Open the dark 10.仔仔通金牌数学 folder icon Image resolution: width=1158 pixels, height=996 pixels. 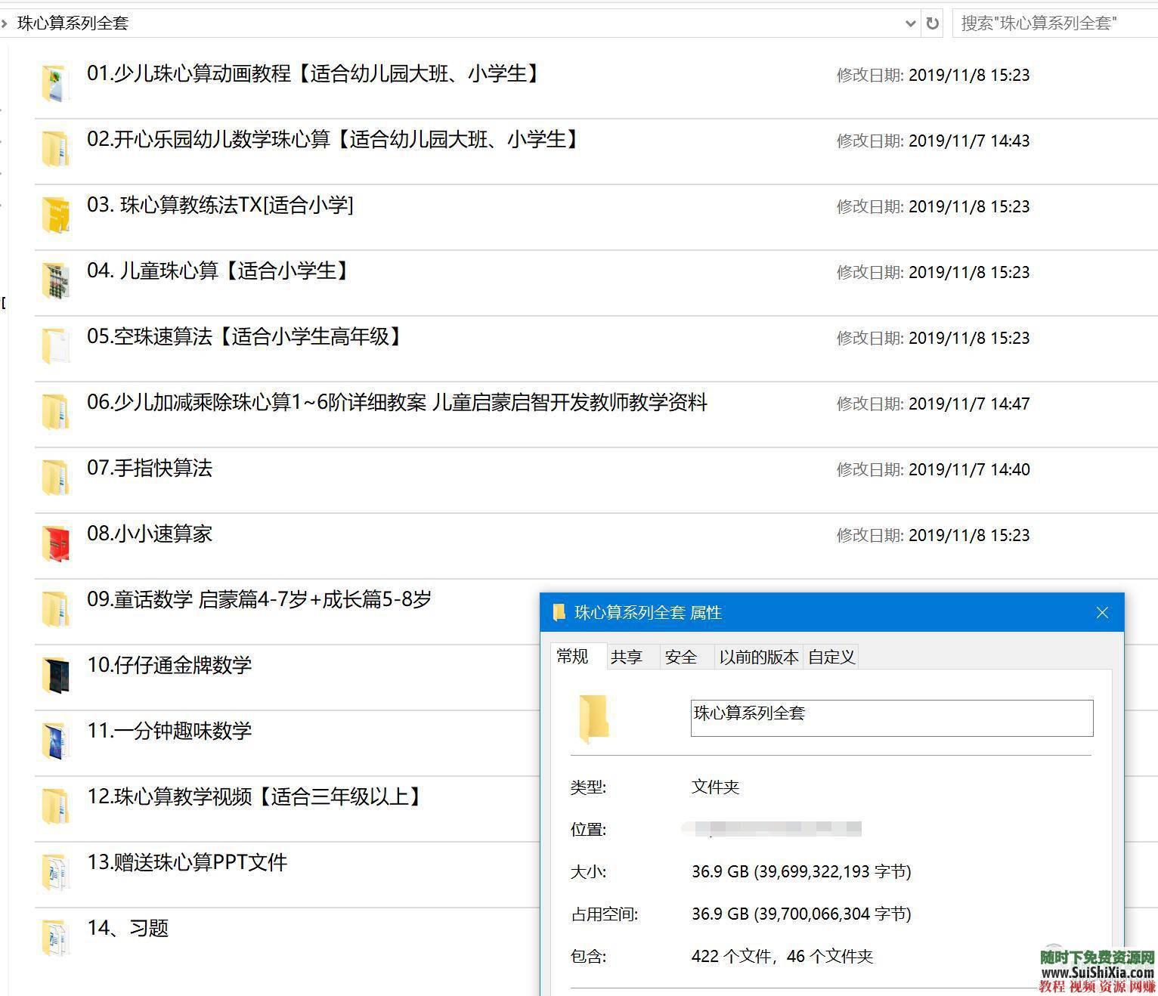pos(55,675)
